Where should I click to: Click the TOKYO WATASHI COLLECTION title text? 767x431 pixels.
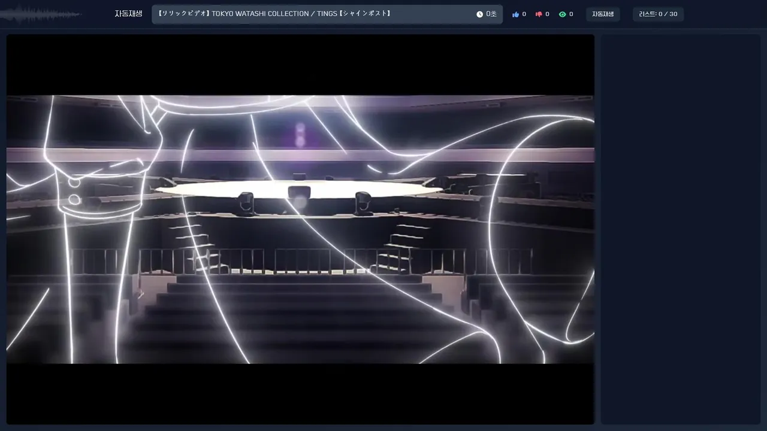click(274, 14)
